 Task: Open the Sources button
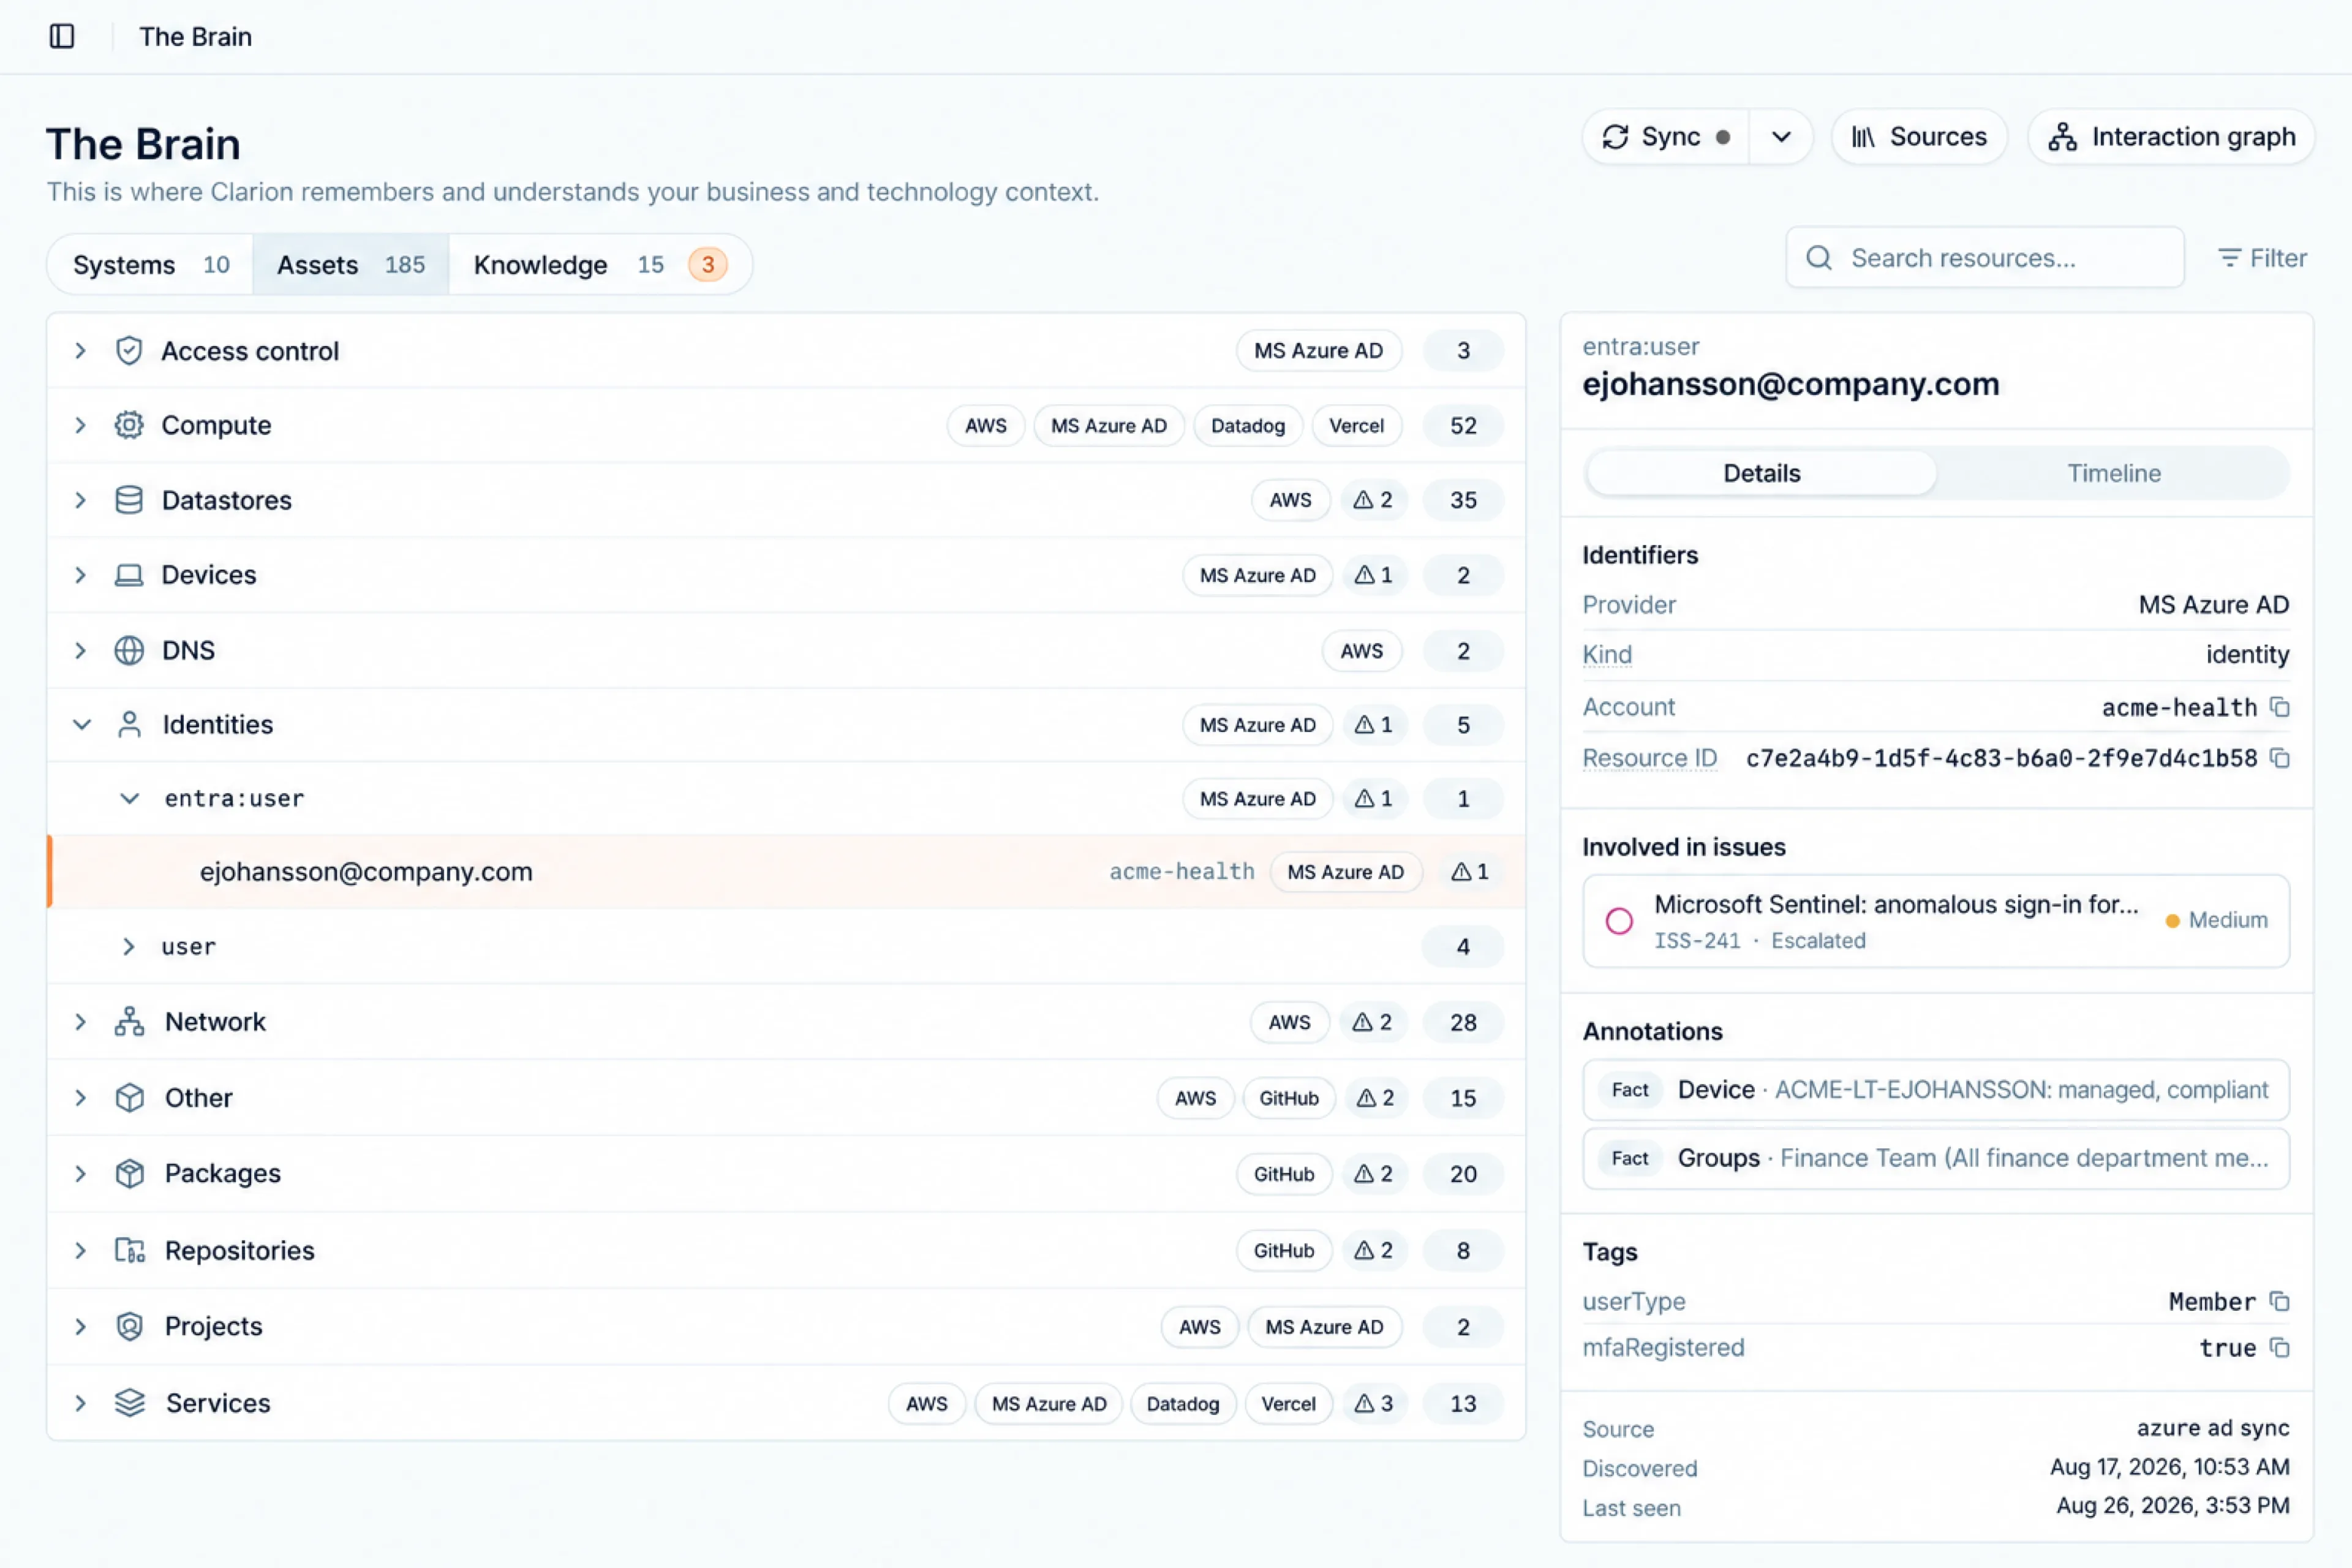(1919, 137)
